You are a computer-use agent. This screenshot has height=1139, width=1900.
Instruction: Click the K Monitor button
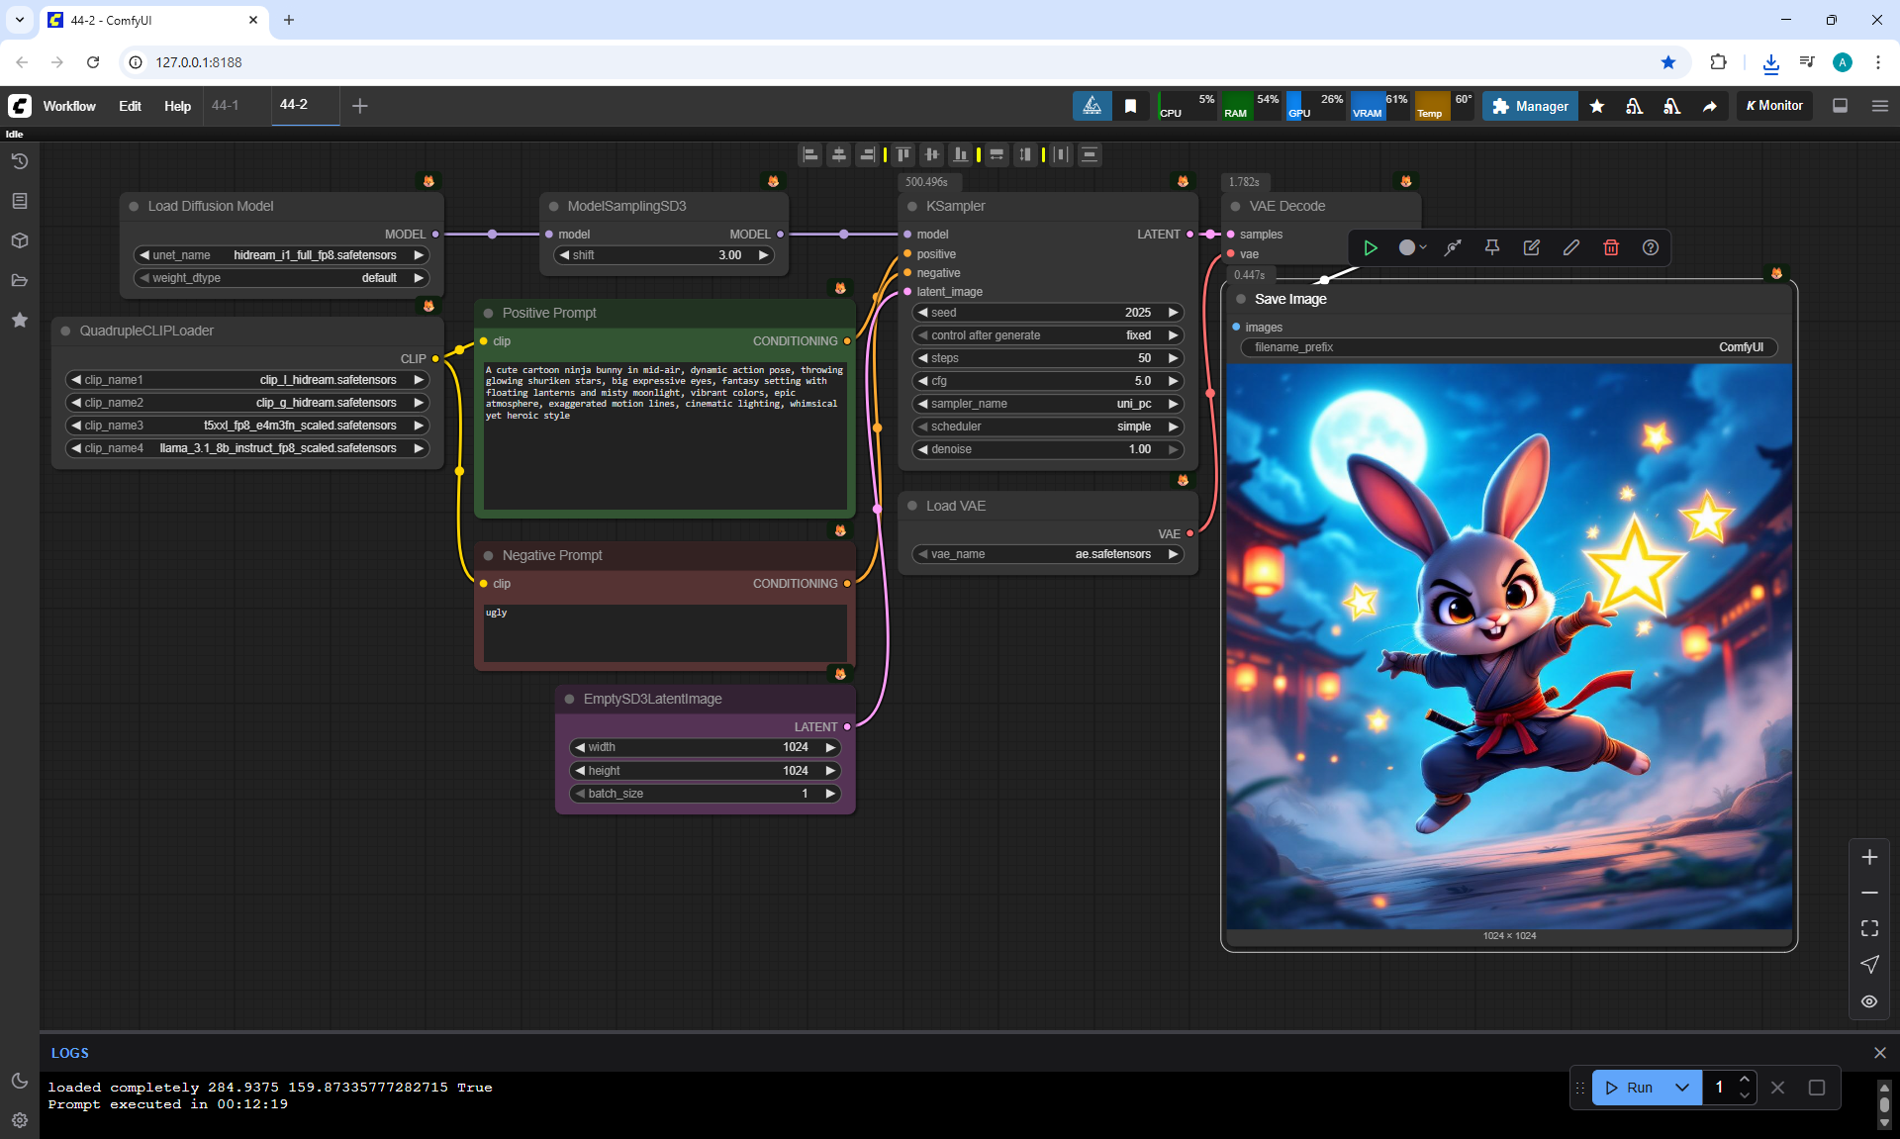point(1774,106)
